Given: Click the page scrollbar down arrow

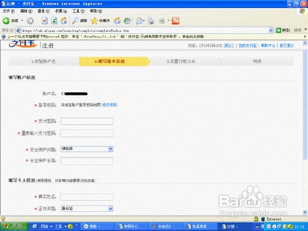Looking at the screenshot, I should click(305, 212).
